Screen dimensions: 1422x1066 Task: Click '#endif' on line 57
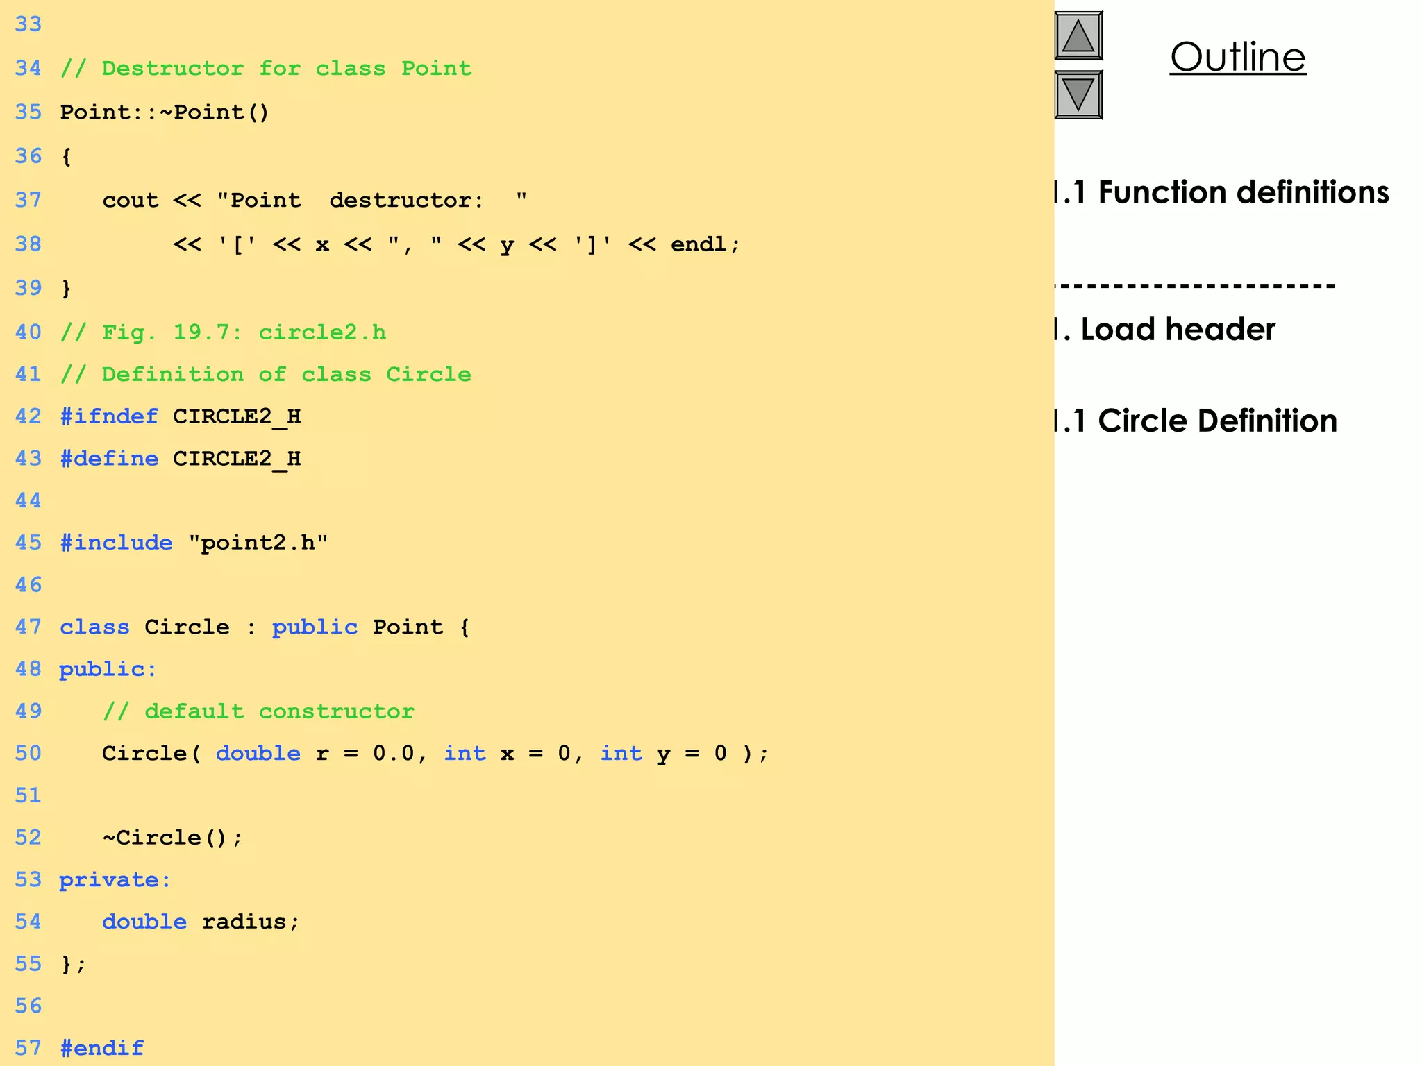(x=102, y=1048)
